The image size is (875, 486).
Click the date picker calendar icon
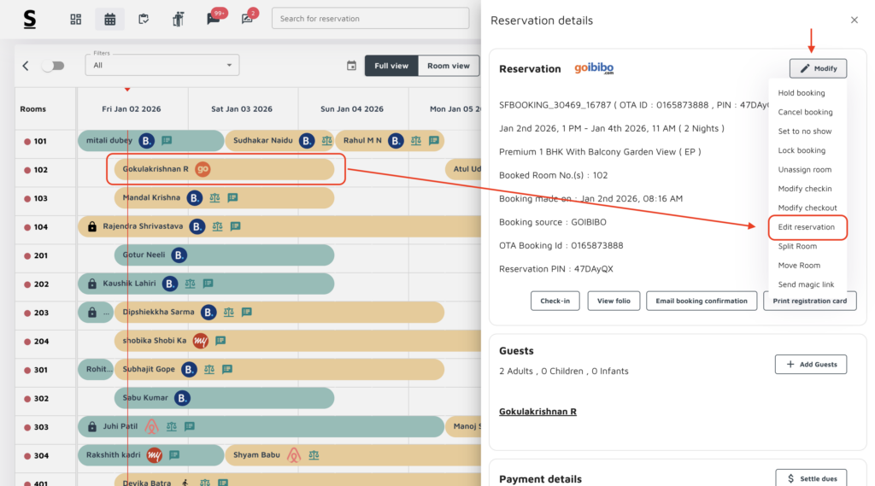pos(351,66)
